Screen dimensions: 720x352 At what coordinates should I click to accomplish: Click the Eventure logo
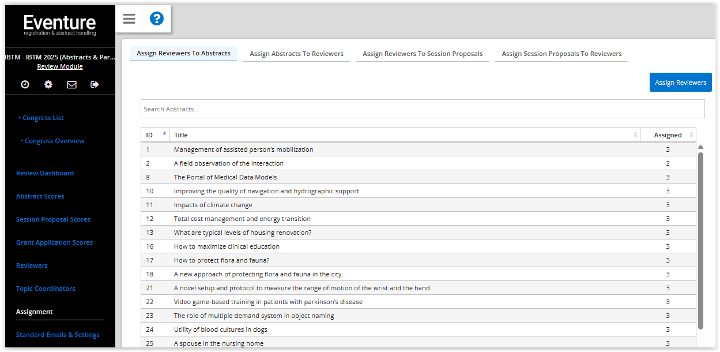tap(60, 25)
